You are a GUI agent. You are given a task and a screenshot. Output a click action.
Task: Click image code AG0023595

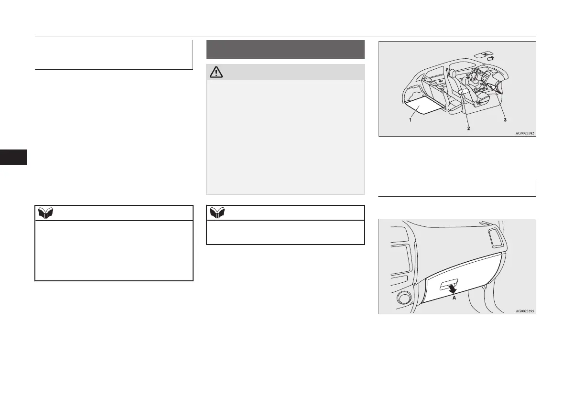click(524, 311)
